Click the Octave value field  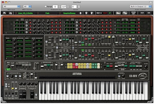[x=74, y=7]
